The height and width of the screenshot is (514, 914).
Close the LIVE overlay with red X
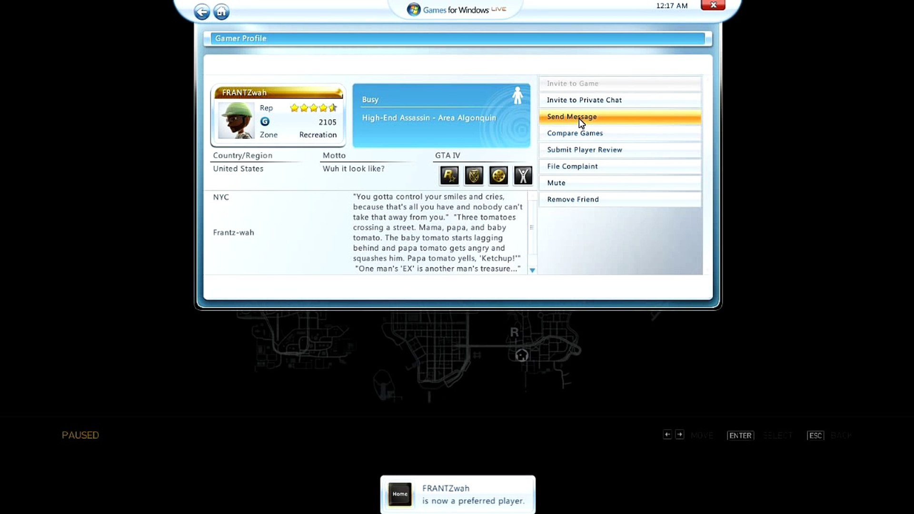pos(713,5)
